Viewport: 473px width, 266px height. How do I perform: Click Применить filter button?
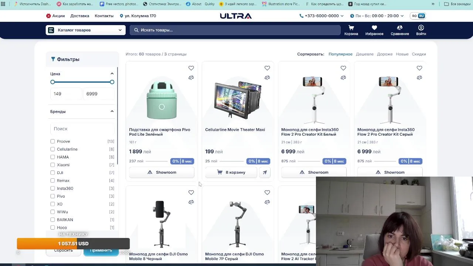click(x=101, y=250)
